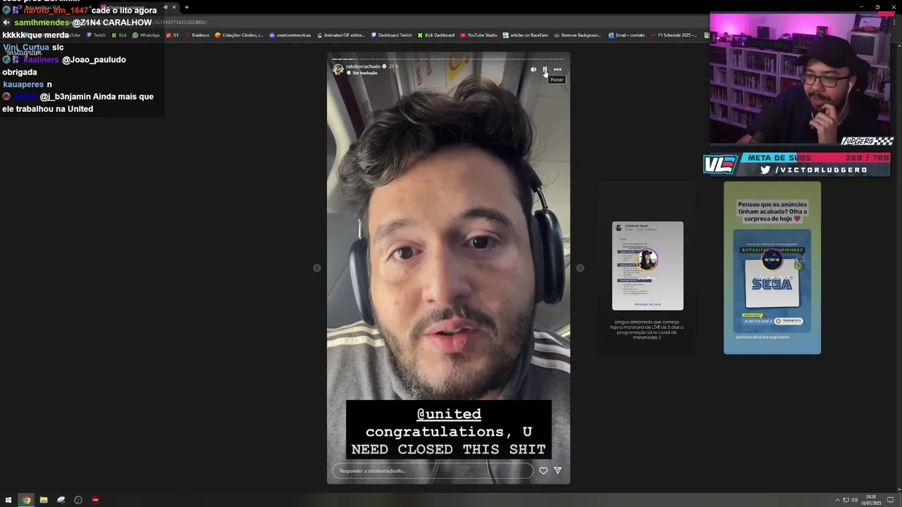Focus the Responder a ratoborrachudo reply field
902x507 pixels.
[433, 470]
